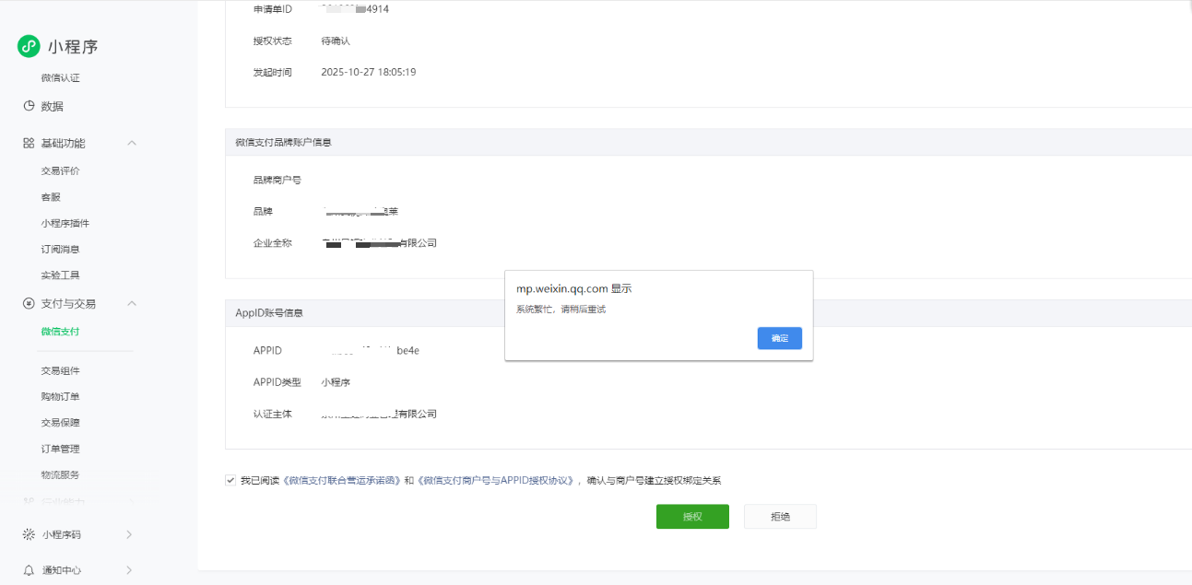Screen dimensions: 1192x585
Task: Uncheck the agreement checkbox 我已阅读
Action: 230,480
